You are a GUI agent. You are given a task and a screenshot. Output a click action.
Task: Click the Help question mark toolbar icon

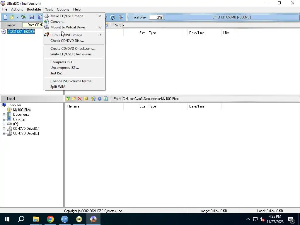(x=112, y=17)
